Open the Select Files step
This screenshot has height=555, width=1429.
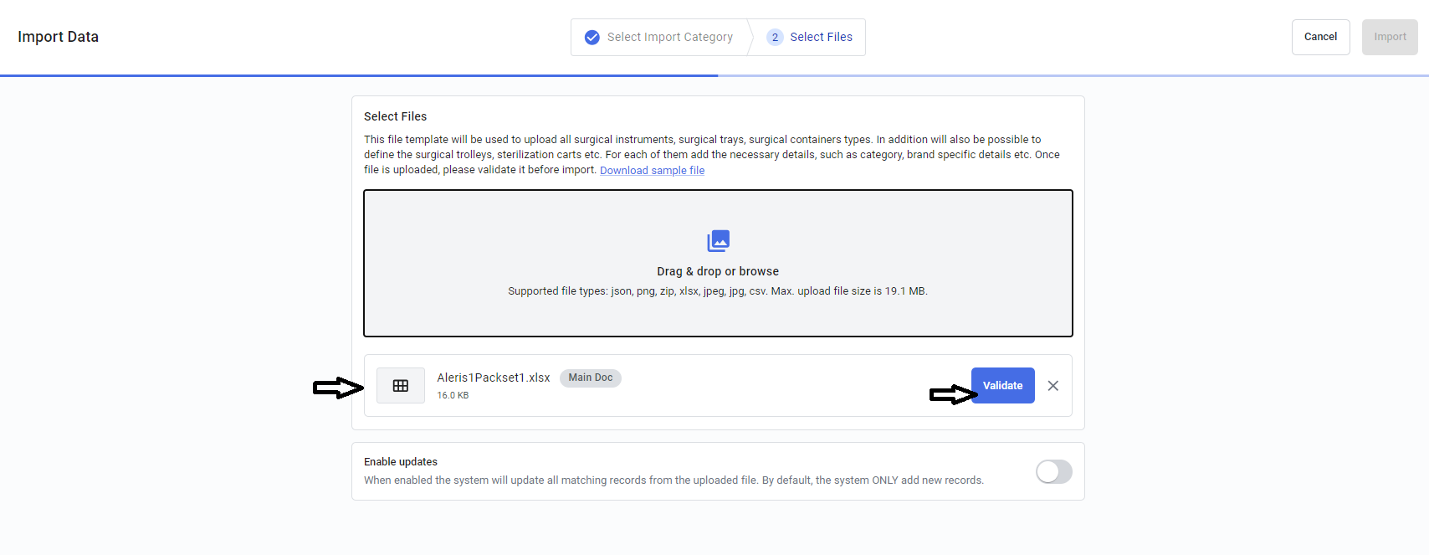809,38
